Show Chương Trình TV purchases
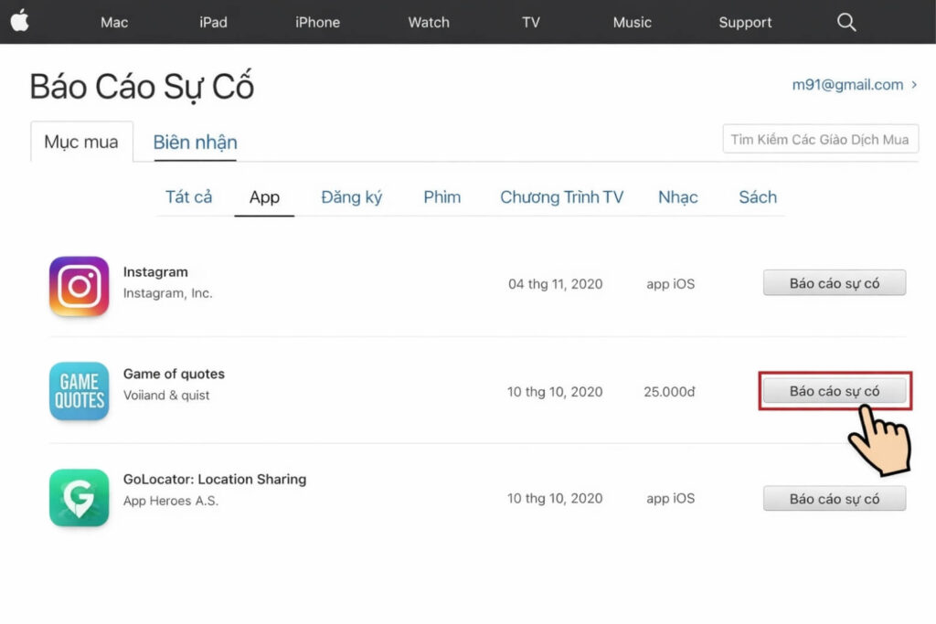This screenshot has height=624, width=936. click(561, 196)
